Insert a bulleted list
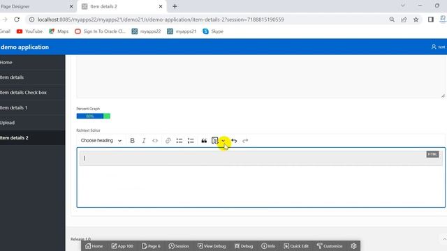Viewport: 447px width, 251px height. (179, 141)
